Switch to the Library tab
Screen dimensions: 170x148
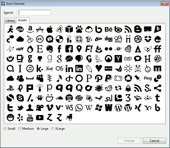[x=10, y=21]
